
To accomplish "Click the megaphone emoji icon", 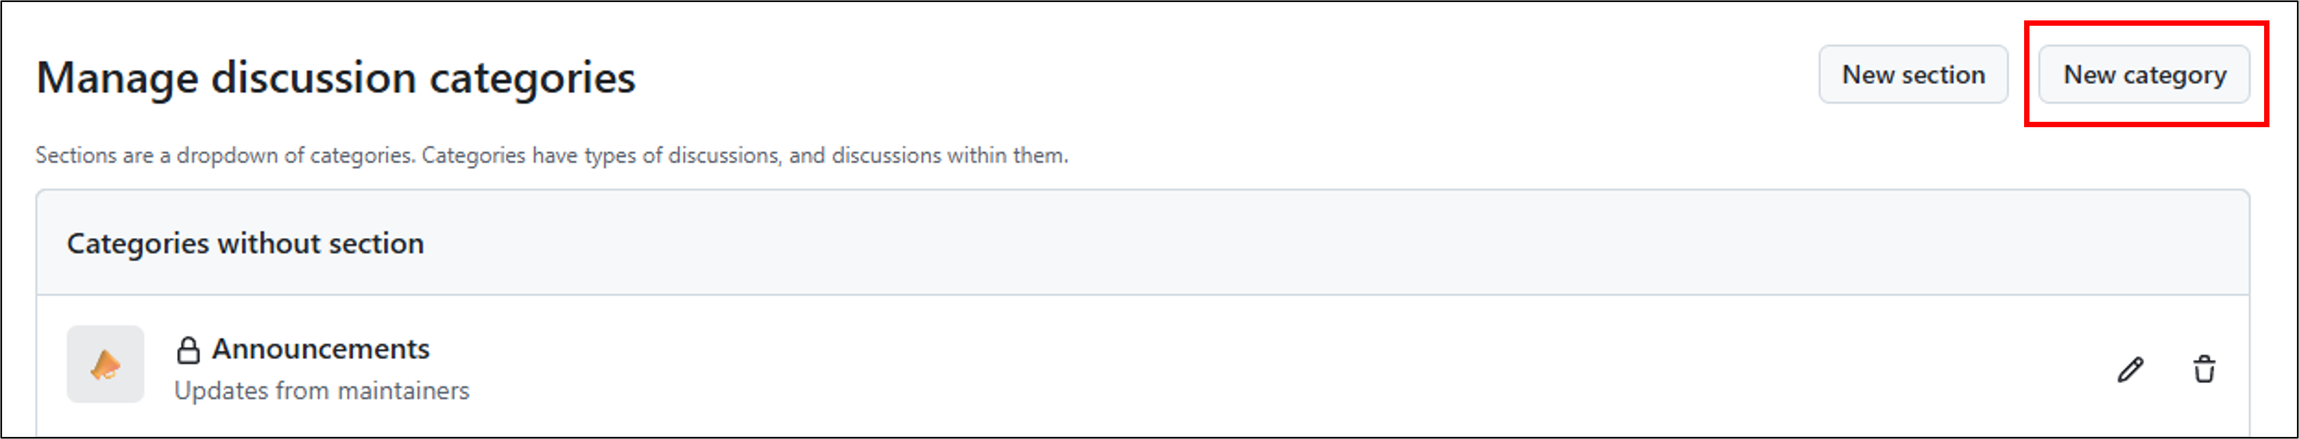I will point(105,364).
